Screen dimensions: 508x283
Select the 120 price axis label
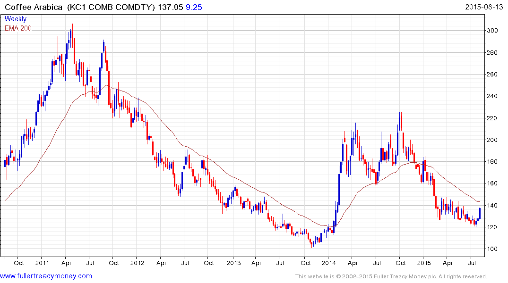click(492, 227)
